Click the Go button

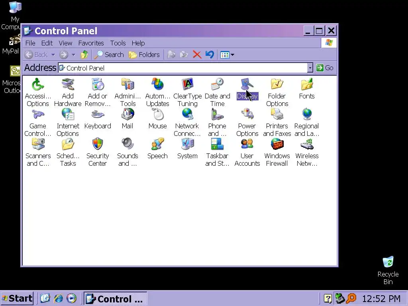tap(325, 68)
